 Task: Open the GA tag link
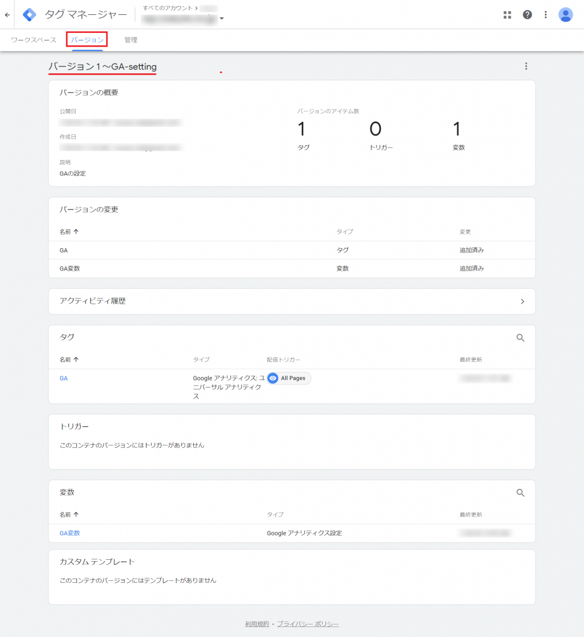pos(64,378)
